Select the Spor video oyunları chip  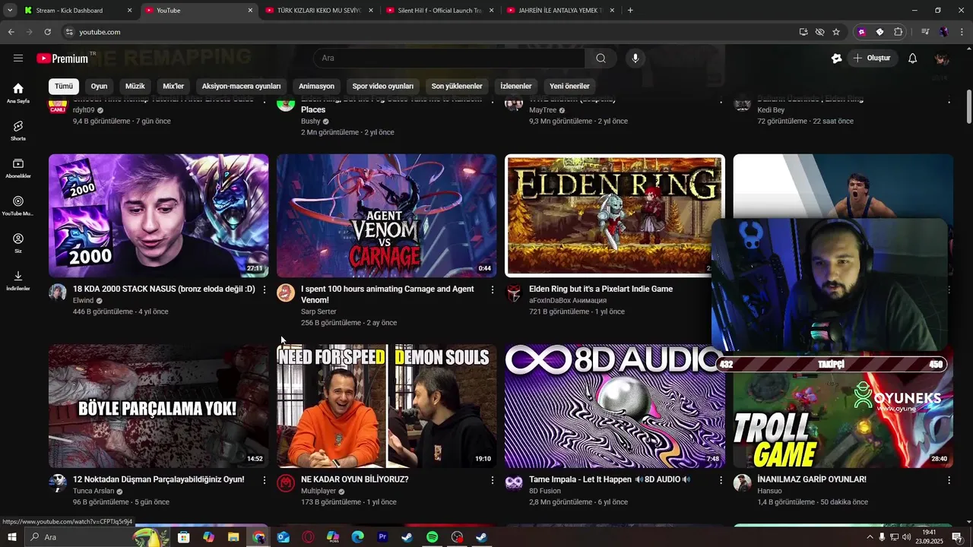[383, 86]
